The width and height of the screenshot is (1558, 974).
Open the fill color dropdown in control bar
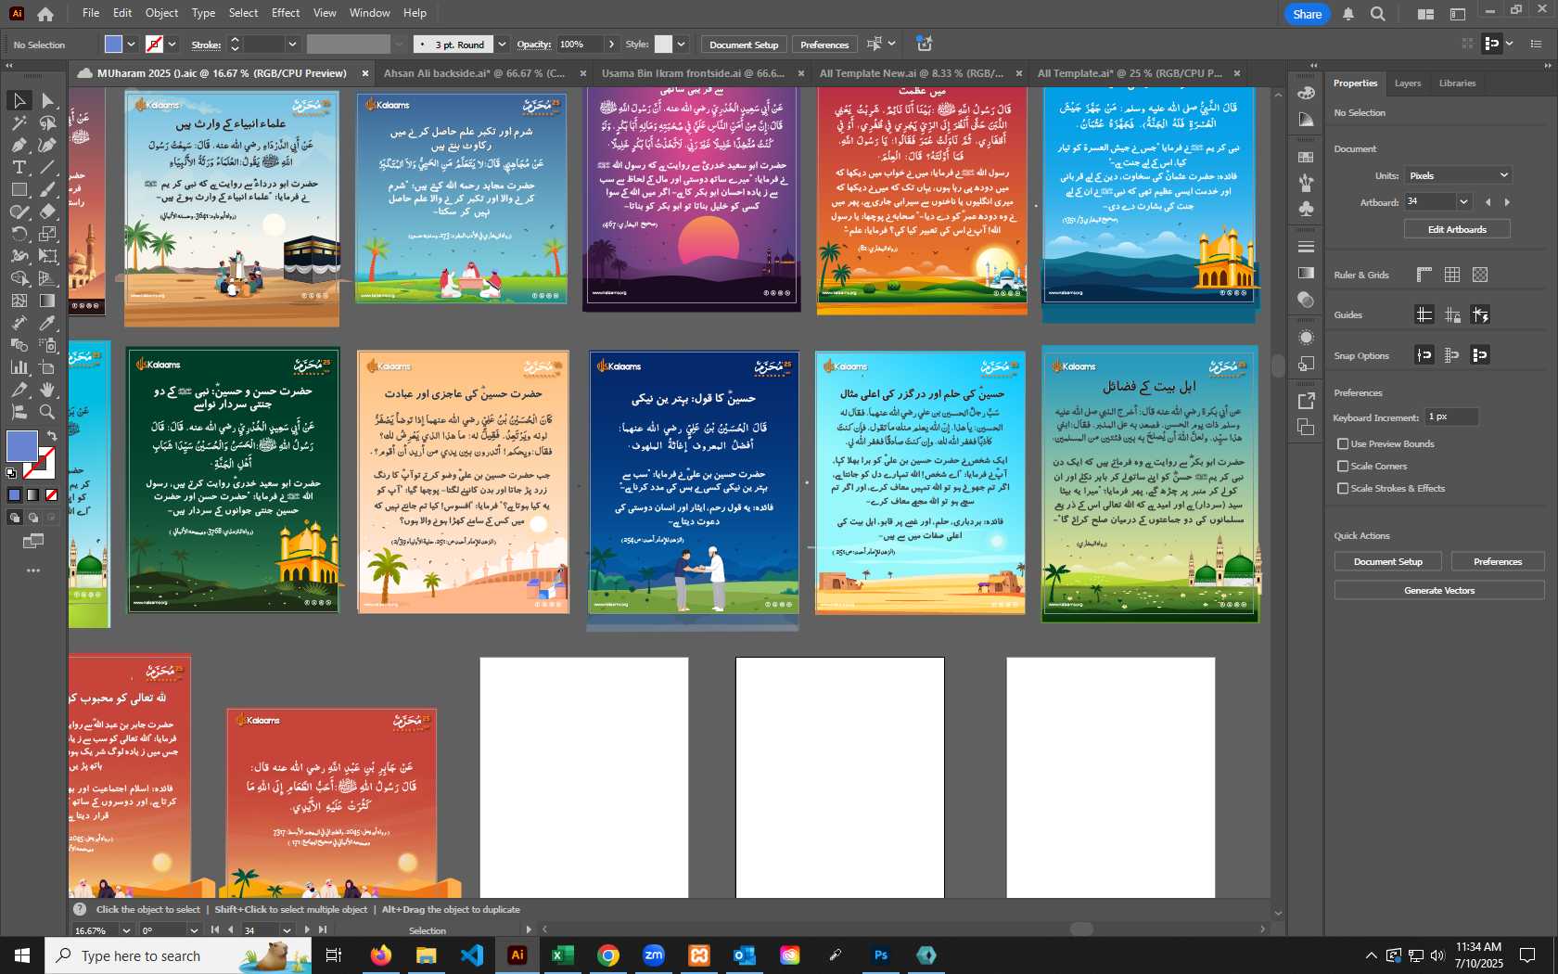(x=132, y=45)
